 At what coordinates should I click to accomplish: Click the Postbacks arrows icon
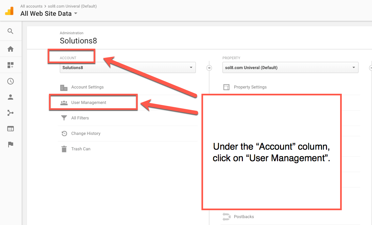(226, 217)
